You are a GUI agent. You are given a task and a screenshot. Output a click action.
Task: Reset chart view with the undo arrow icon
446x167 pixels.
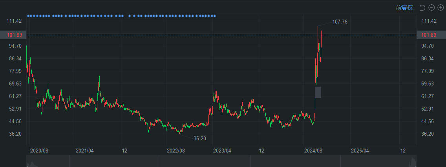[x=422, y=7]
